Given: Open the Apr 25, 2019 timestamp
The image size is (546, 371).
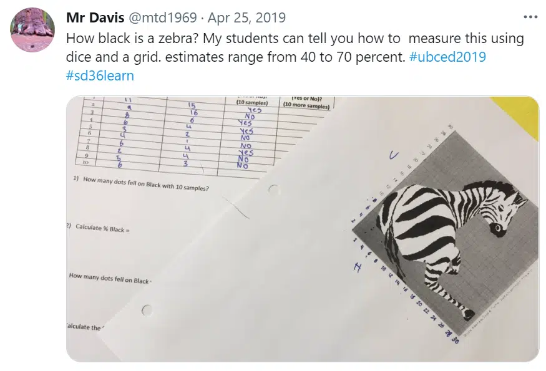Looking at the screenshot, I should point(246,17).
